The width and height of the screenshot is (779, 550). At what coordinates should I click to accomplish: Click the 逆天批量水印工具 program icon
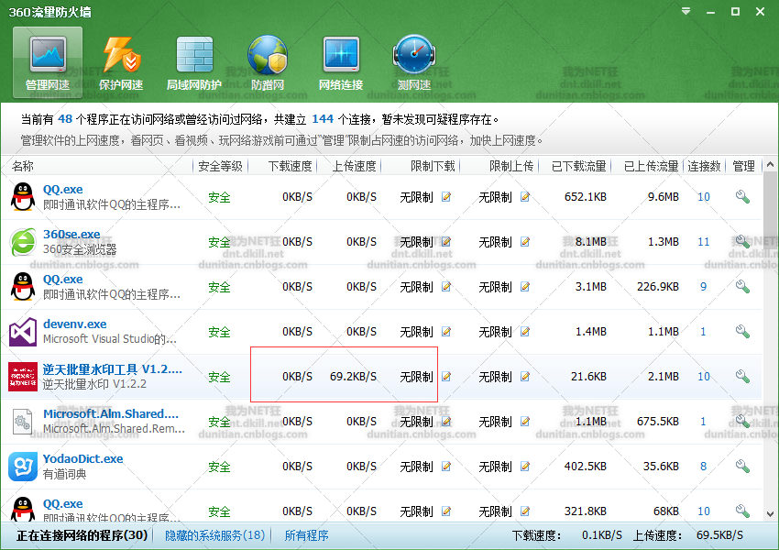tap(23, 377)
